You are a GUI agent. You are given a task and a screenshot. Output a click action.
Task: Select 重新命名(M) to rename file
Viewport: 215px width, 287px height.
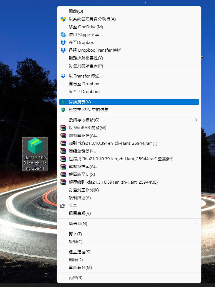[80, 268]
